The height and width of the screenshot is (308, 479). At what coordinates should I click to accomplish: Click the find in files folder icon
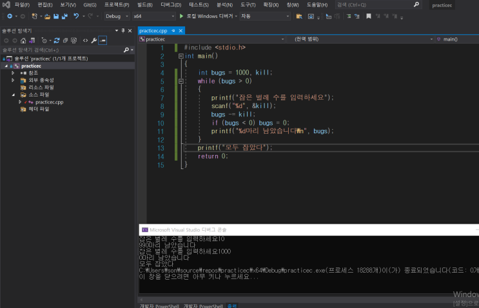click(x=299, y=16)
